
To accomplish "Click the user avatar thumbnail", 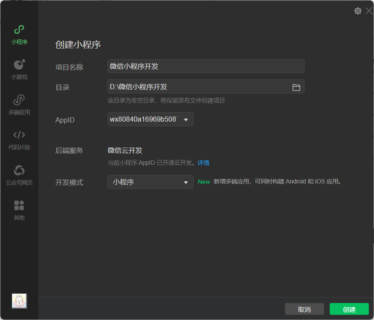I will point(19,301).
